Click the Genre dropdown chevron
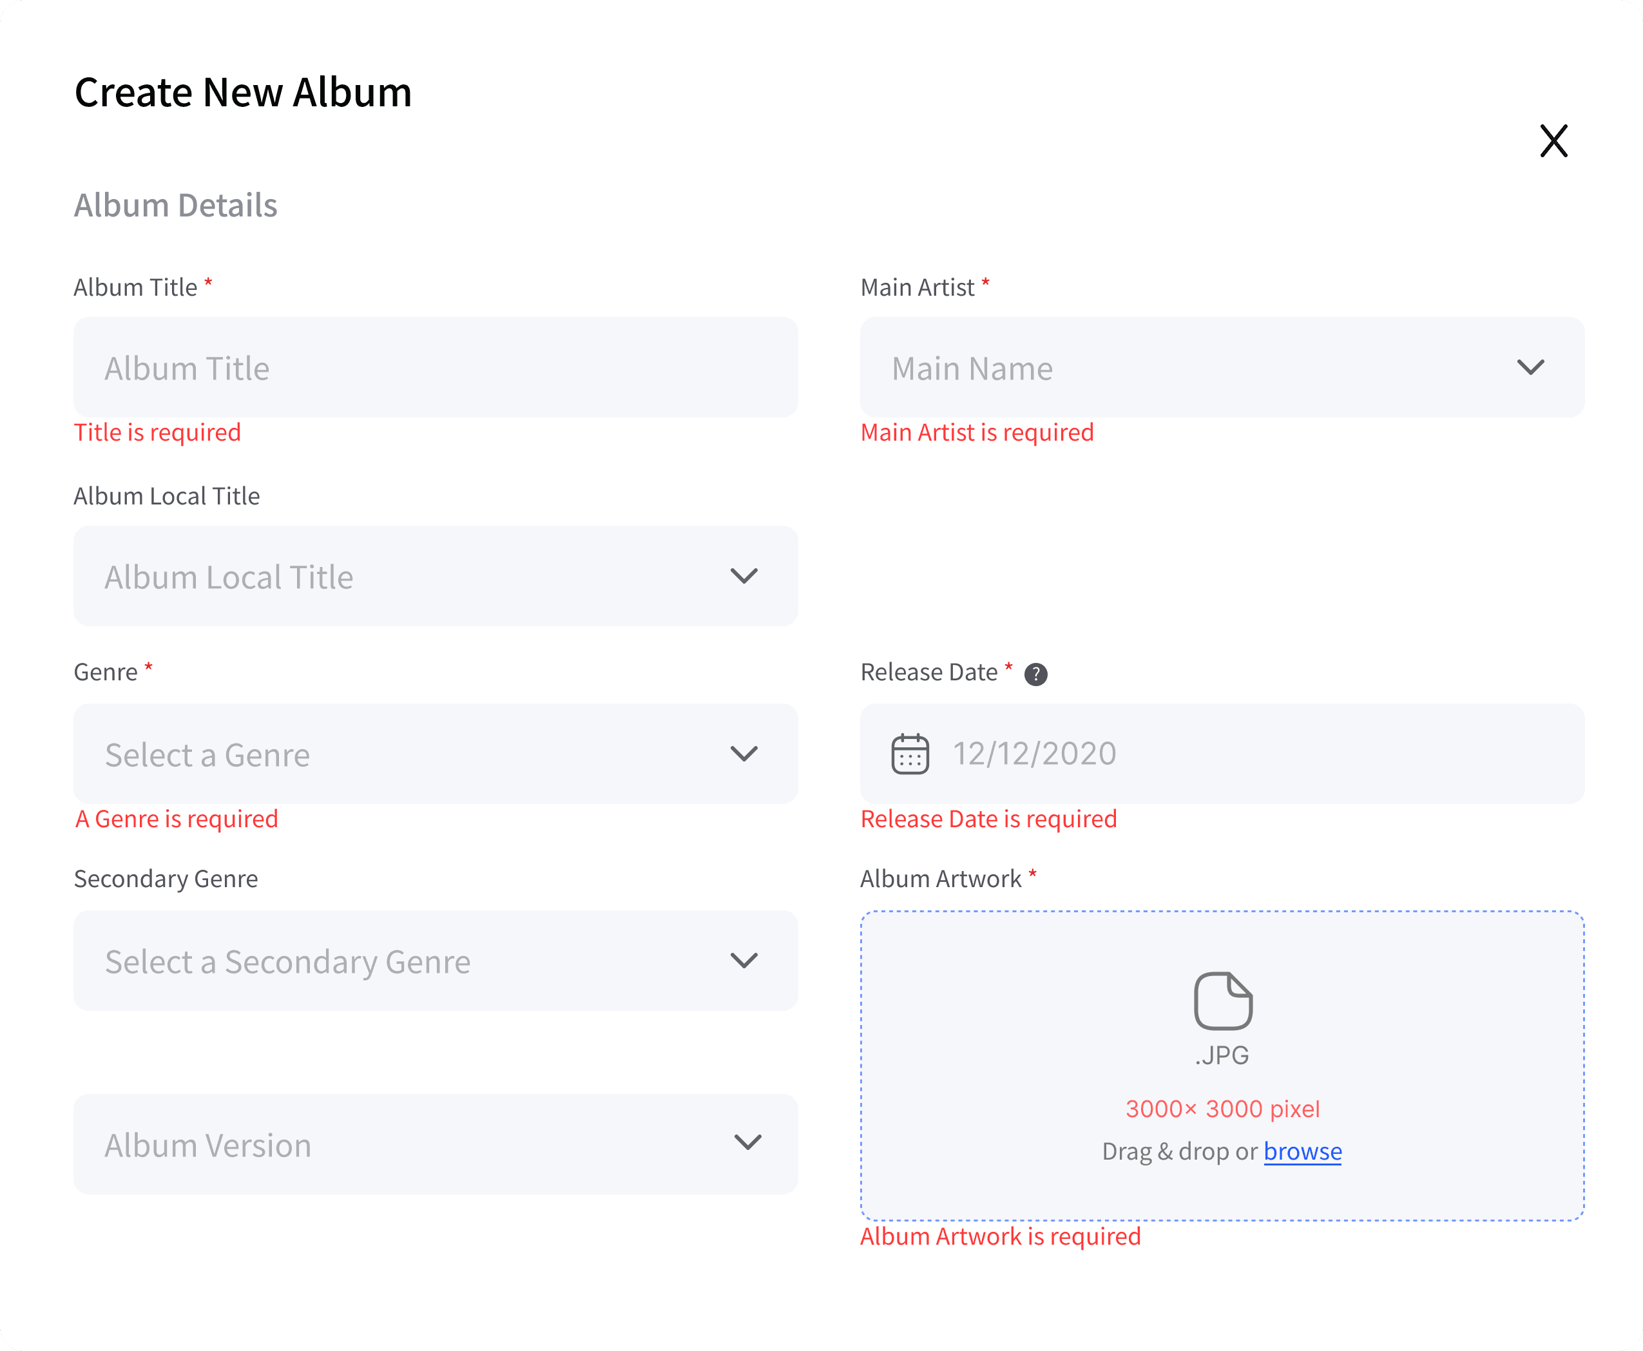This screenshot has height=1351, width=1643. [744, 753]
